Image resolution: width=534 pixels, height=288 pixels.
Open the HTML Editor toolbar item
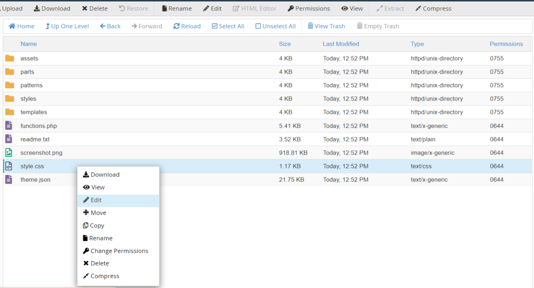pos(254,8)
